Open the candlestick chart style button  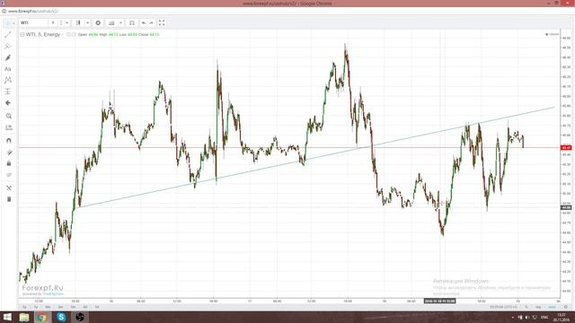pyautogui.click(x=78, y=22)
